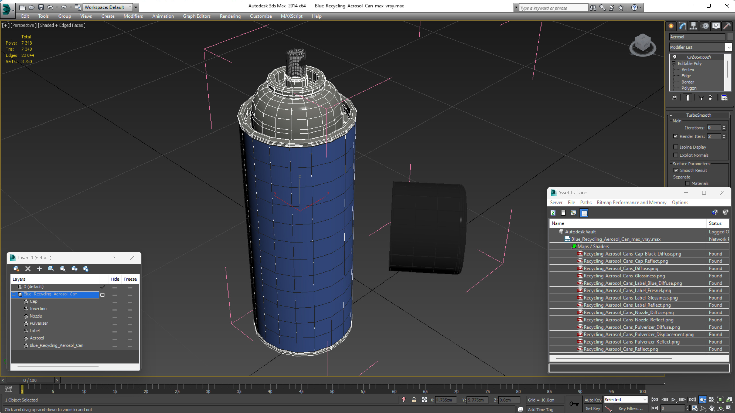
Task: Open the Hierarchy command panel tab
Action: coord(693,26)
